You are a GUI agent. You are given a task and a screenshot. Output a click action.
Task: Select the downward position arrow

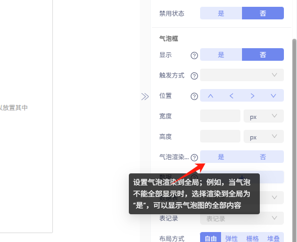273,96
